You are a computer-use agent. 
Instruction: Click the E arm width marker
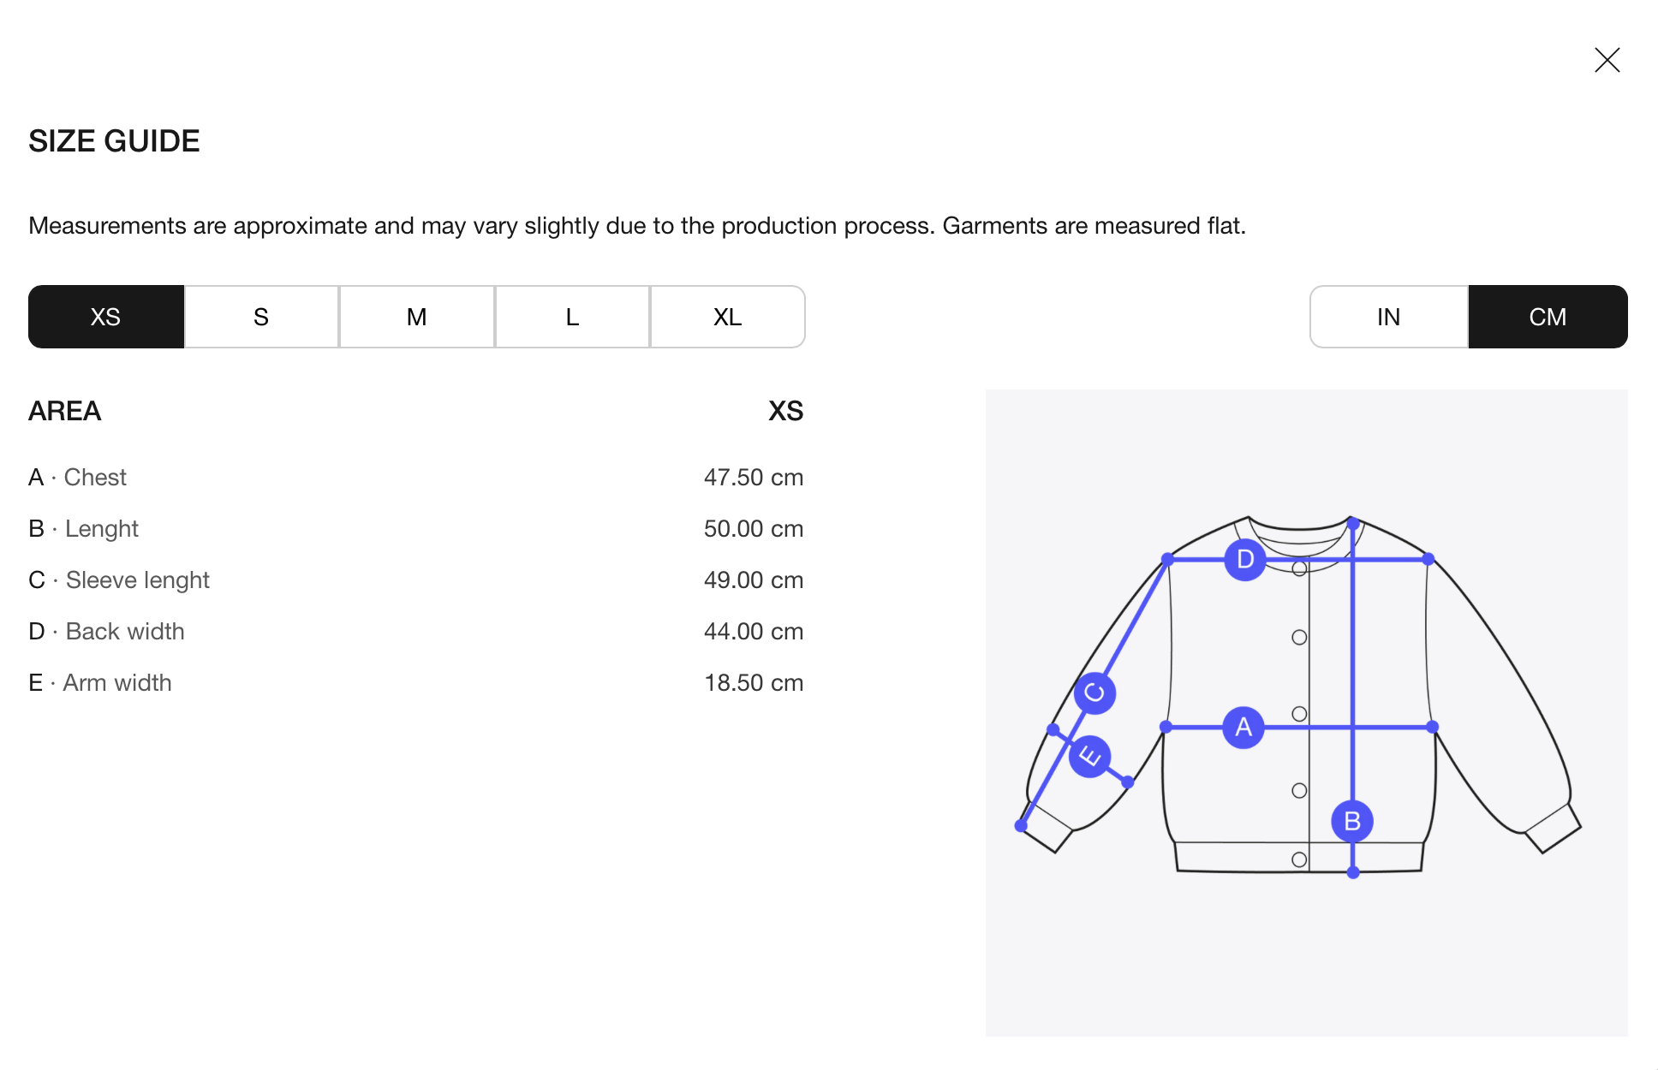coord(1089,757)
